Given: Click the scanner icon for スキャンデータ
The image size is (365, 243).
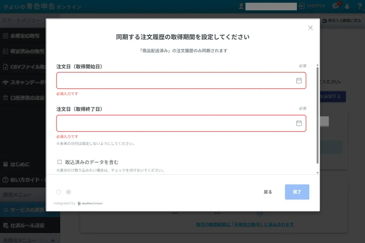Looking at the screenshot, I should click(x=5, y=82).
